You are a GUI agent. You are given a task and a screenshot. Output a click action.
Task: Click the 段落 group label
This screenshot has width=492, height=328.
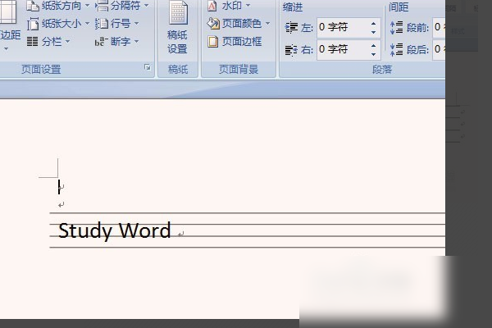click(382, 70)
